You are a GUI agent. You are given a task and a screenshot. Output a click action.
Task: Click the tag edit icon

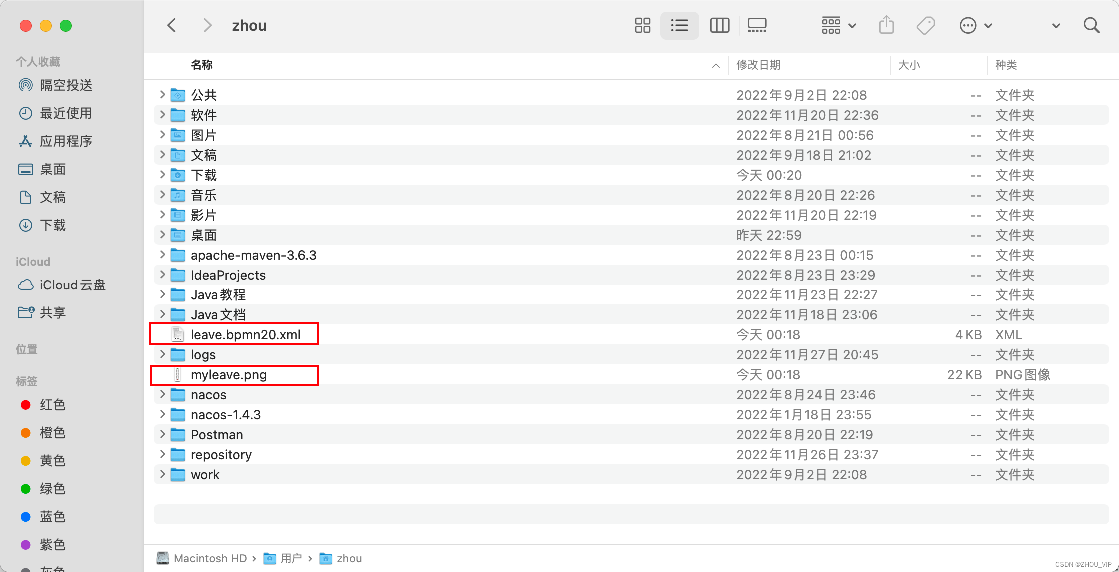click(x=925, y=25)
